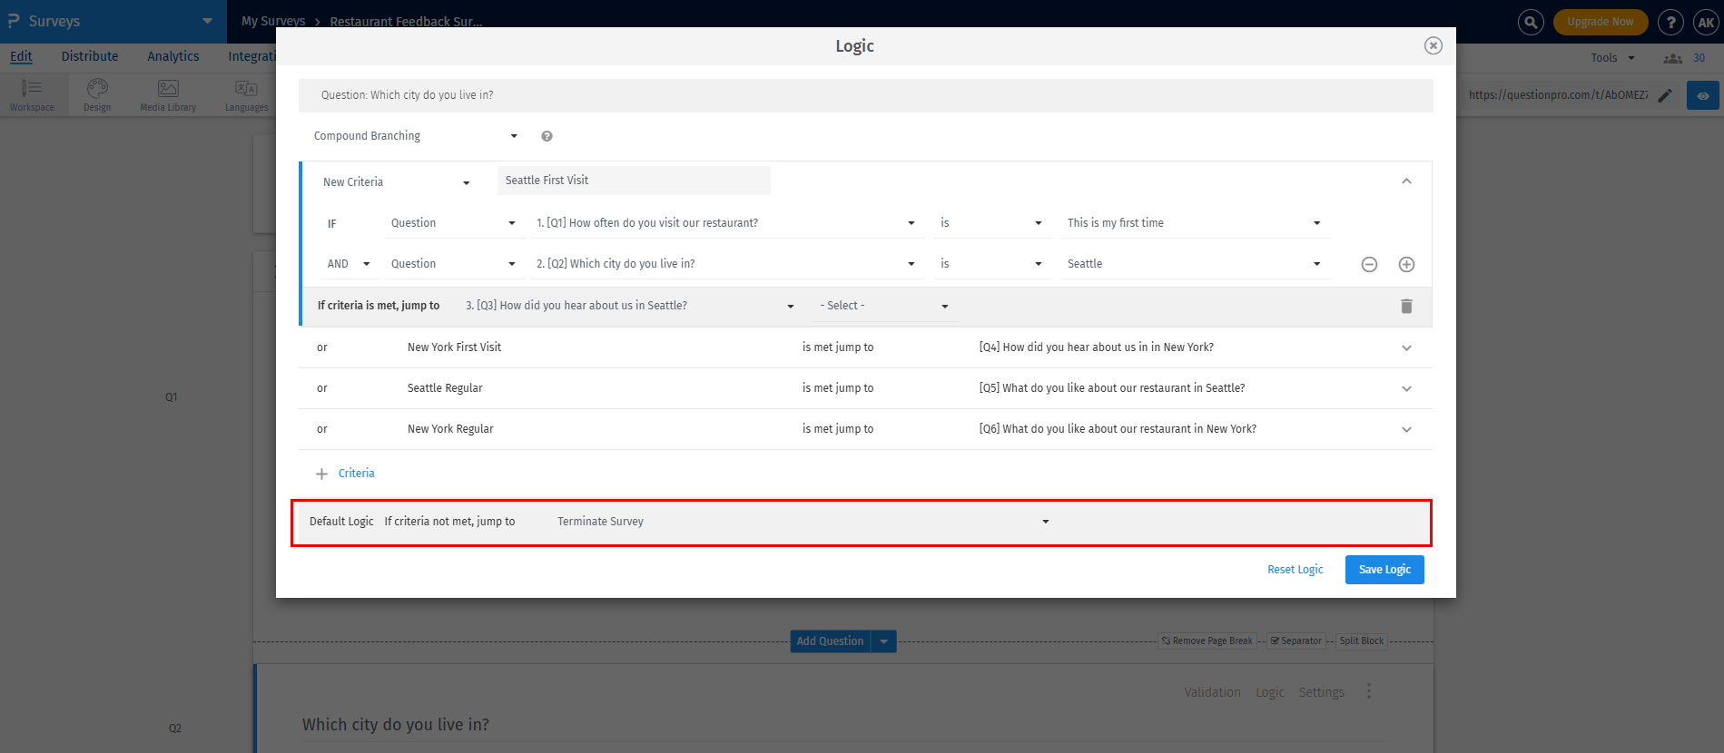The width and height of the screenshot is (1724, 753).
Task: Open the is operator dropdown in IF row
Action: (991, 223)
